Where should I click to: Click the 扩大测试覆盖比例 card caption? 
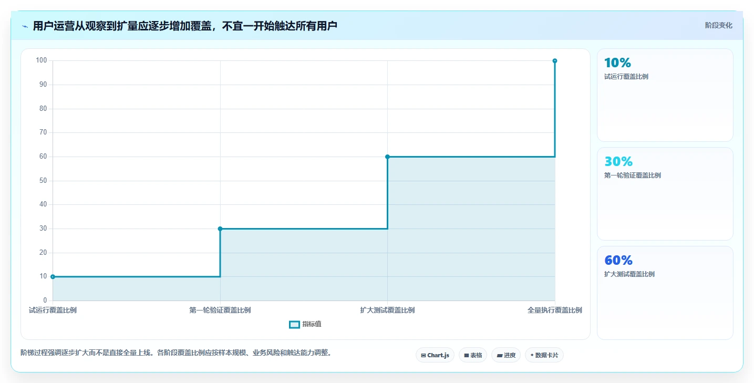pos(629,274)
